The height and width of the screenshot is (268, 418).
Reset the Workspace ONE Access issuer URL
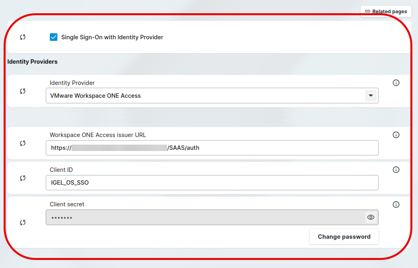(23, 143)
